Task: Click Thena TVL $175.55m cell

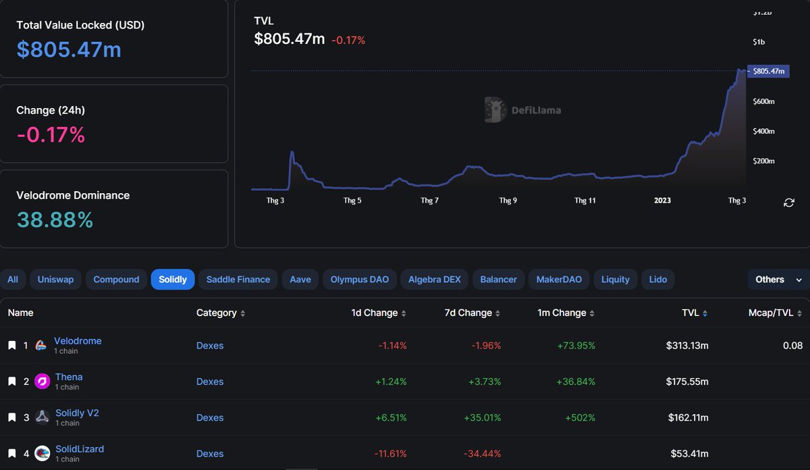Action: coord(687,382)
